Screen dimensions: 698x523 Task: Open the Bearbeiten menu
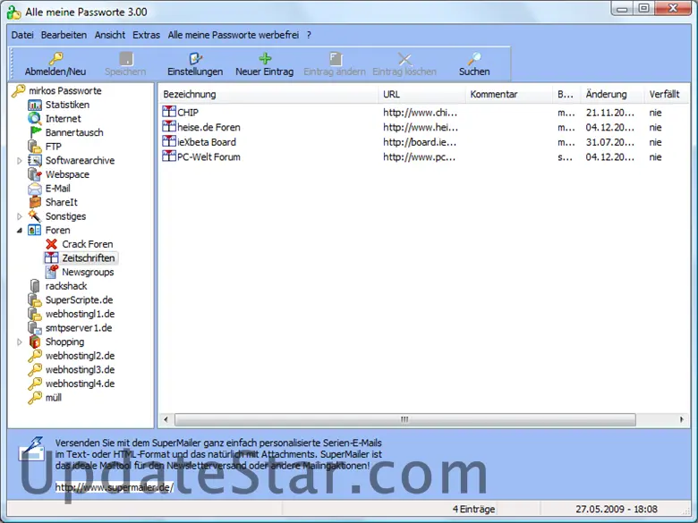(x=64, y=35)
